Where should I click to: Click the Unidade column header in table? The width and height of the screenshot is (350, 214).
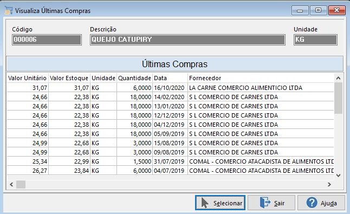point(103,78)
